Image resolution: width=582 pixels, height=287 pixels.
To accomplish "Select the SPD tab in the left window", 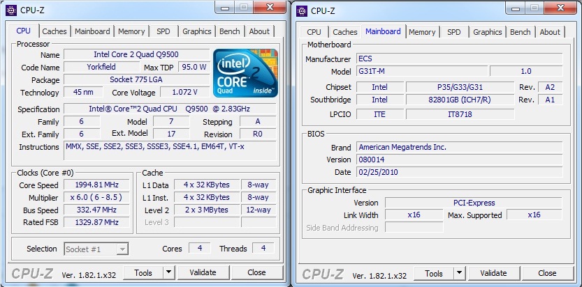I will point(163,31).
